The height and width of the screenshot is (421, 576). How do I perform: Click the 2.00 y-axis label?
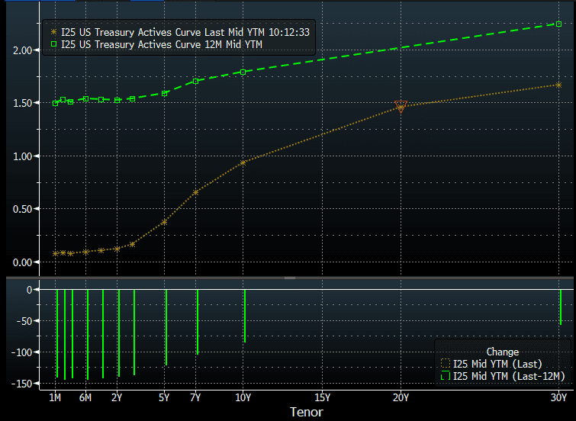pyautogui.click(x=22, y=50)
